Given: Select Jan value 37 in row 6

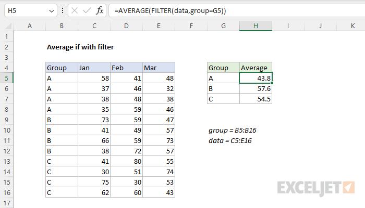Looking at the screenshot, I should tap(94, 89).
